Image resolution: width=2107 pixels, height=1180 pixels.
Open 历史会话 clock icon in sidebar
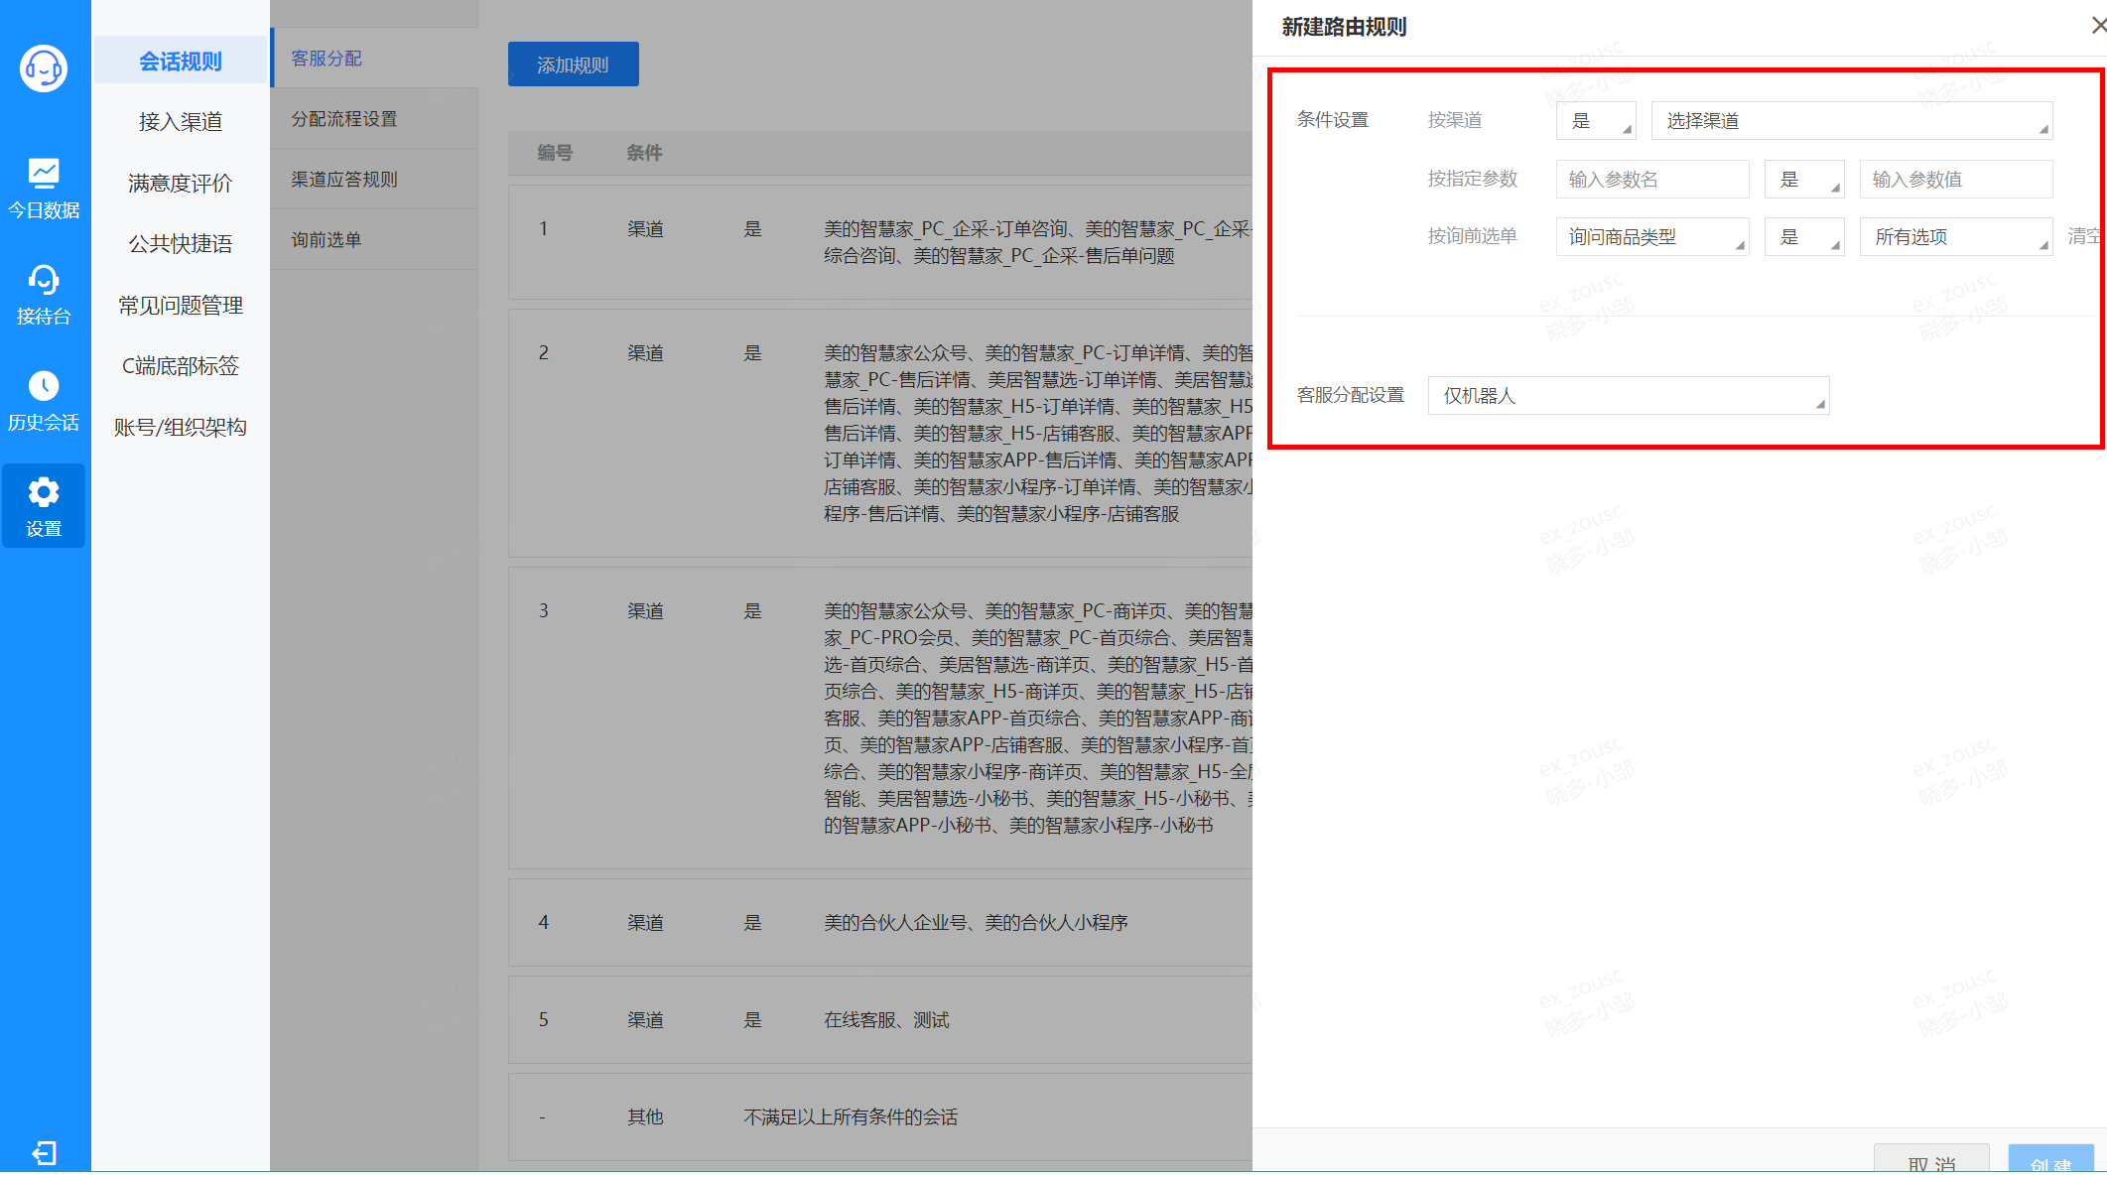(44, 385)
